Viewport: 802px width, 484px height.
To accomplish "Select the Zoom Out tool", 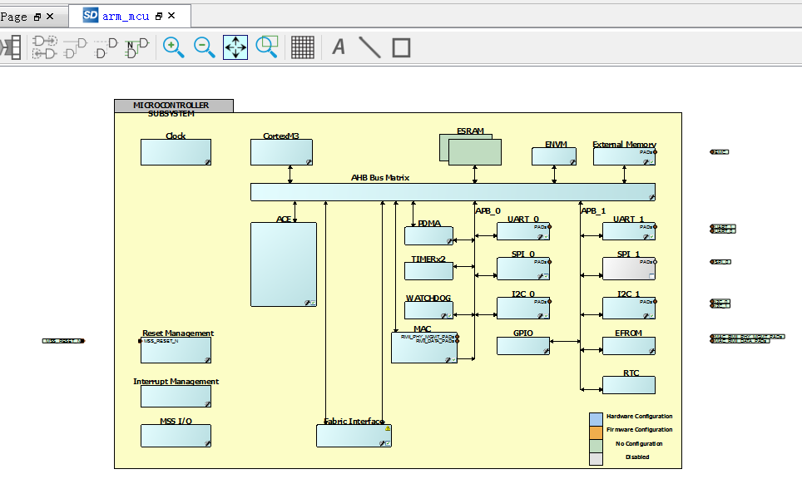I will click(x=205, y=47).
